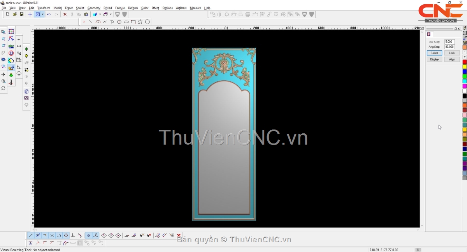Click the horizontal scrollbar right arrow
The image size is (467, 252).
(418, 230)
